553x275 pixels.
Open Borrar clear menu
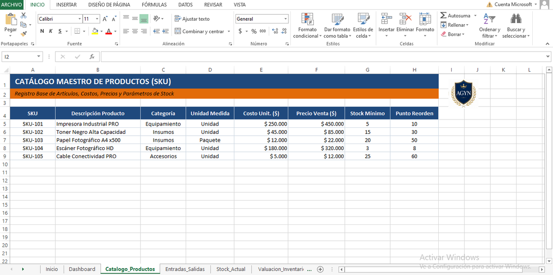click(453, 34)
